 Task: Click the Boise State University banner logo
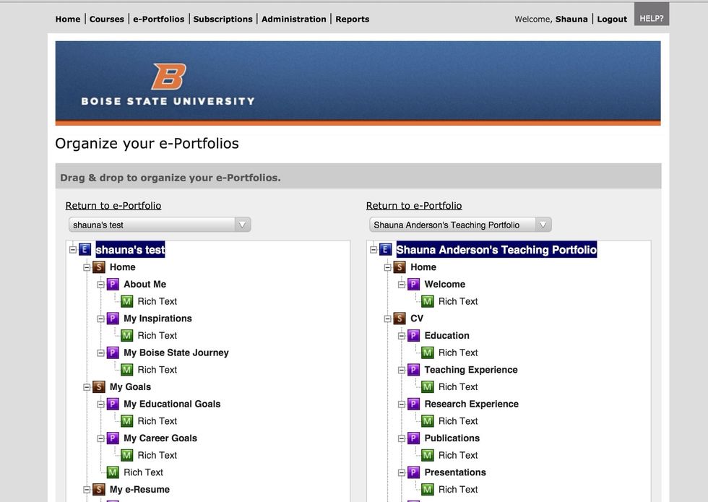coord(168,84)
